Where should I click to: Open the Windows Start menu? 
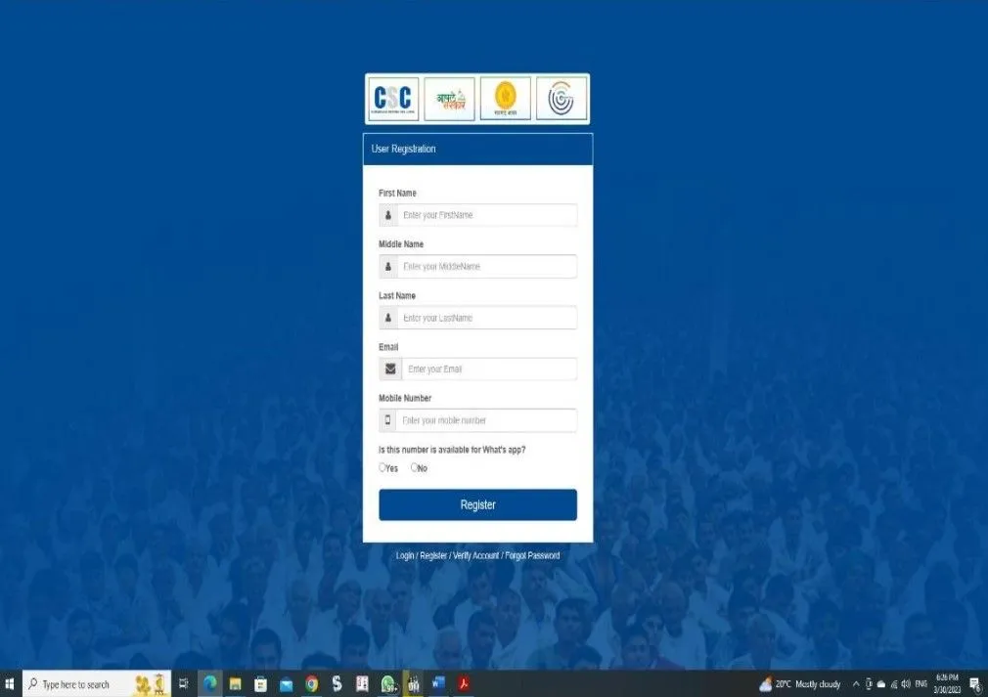(x=10, y=684)
